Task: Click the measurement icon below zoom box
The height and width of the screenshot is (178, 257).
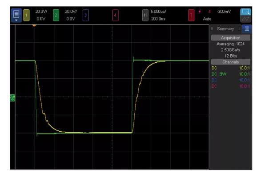Action: pyautogui.click(x=245, y=19)
